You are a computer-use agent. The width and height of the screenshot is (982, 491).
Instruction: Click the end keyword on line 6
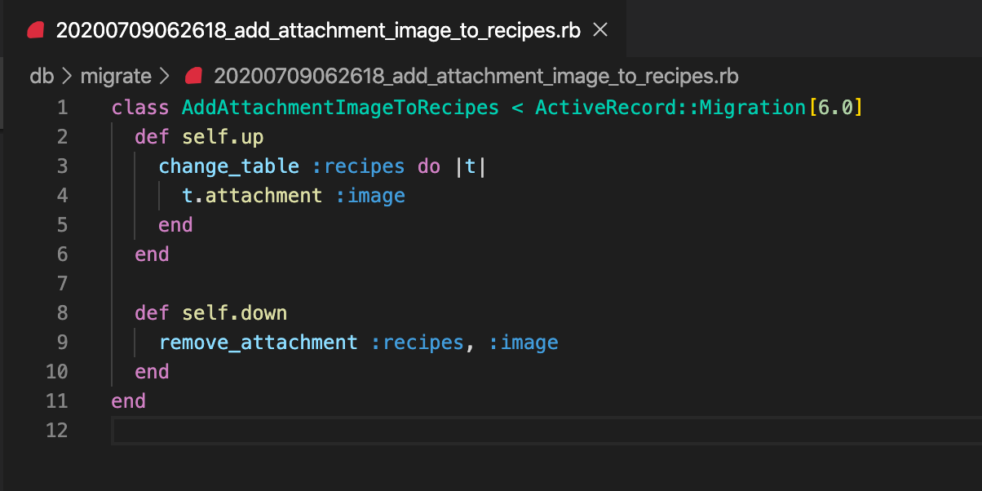(152, 254)
